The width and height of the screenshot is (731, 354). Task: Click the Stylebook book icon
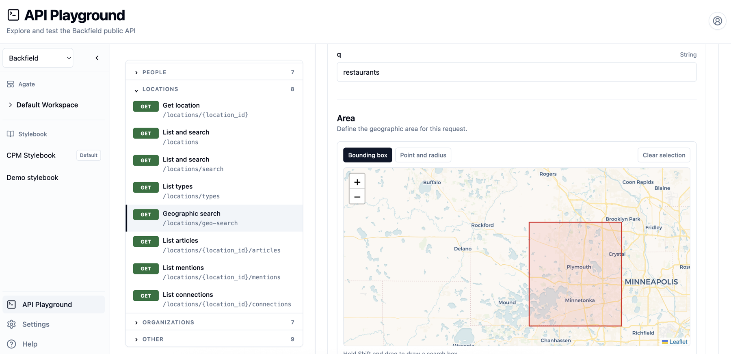(x=11, y=134)
